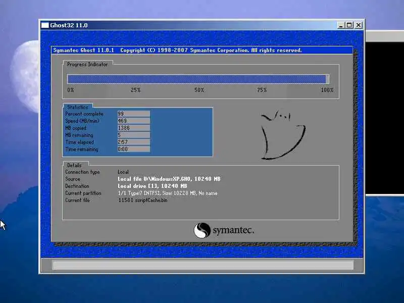Screen dimensions: 404x303
Task: Click the MB remaining label
Action: [79, 135]
